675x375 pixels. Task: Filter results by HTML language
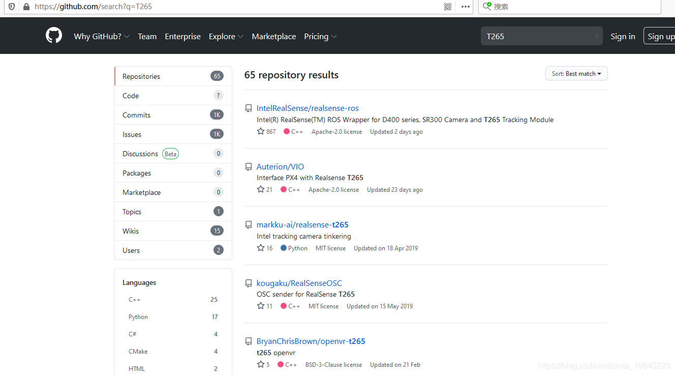(173, 369)
